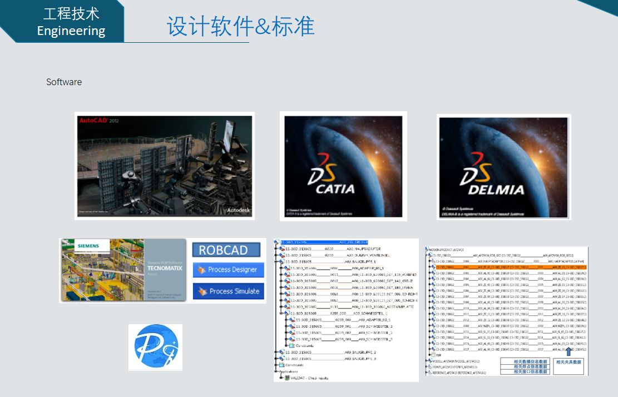This screenshot has height=397, width=618.
Task: Click the TECNOMATIX text on Siemens image
Action: (x=165, y=268)
